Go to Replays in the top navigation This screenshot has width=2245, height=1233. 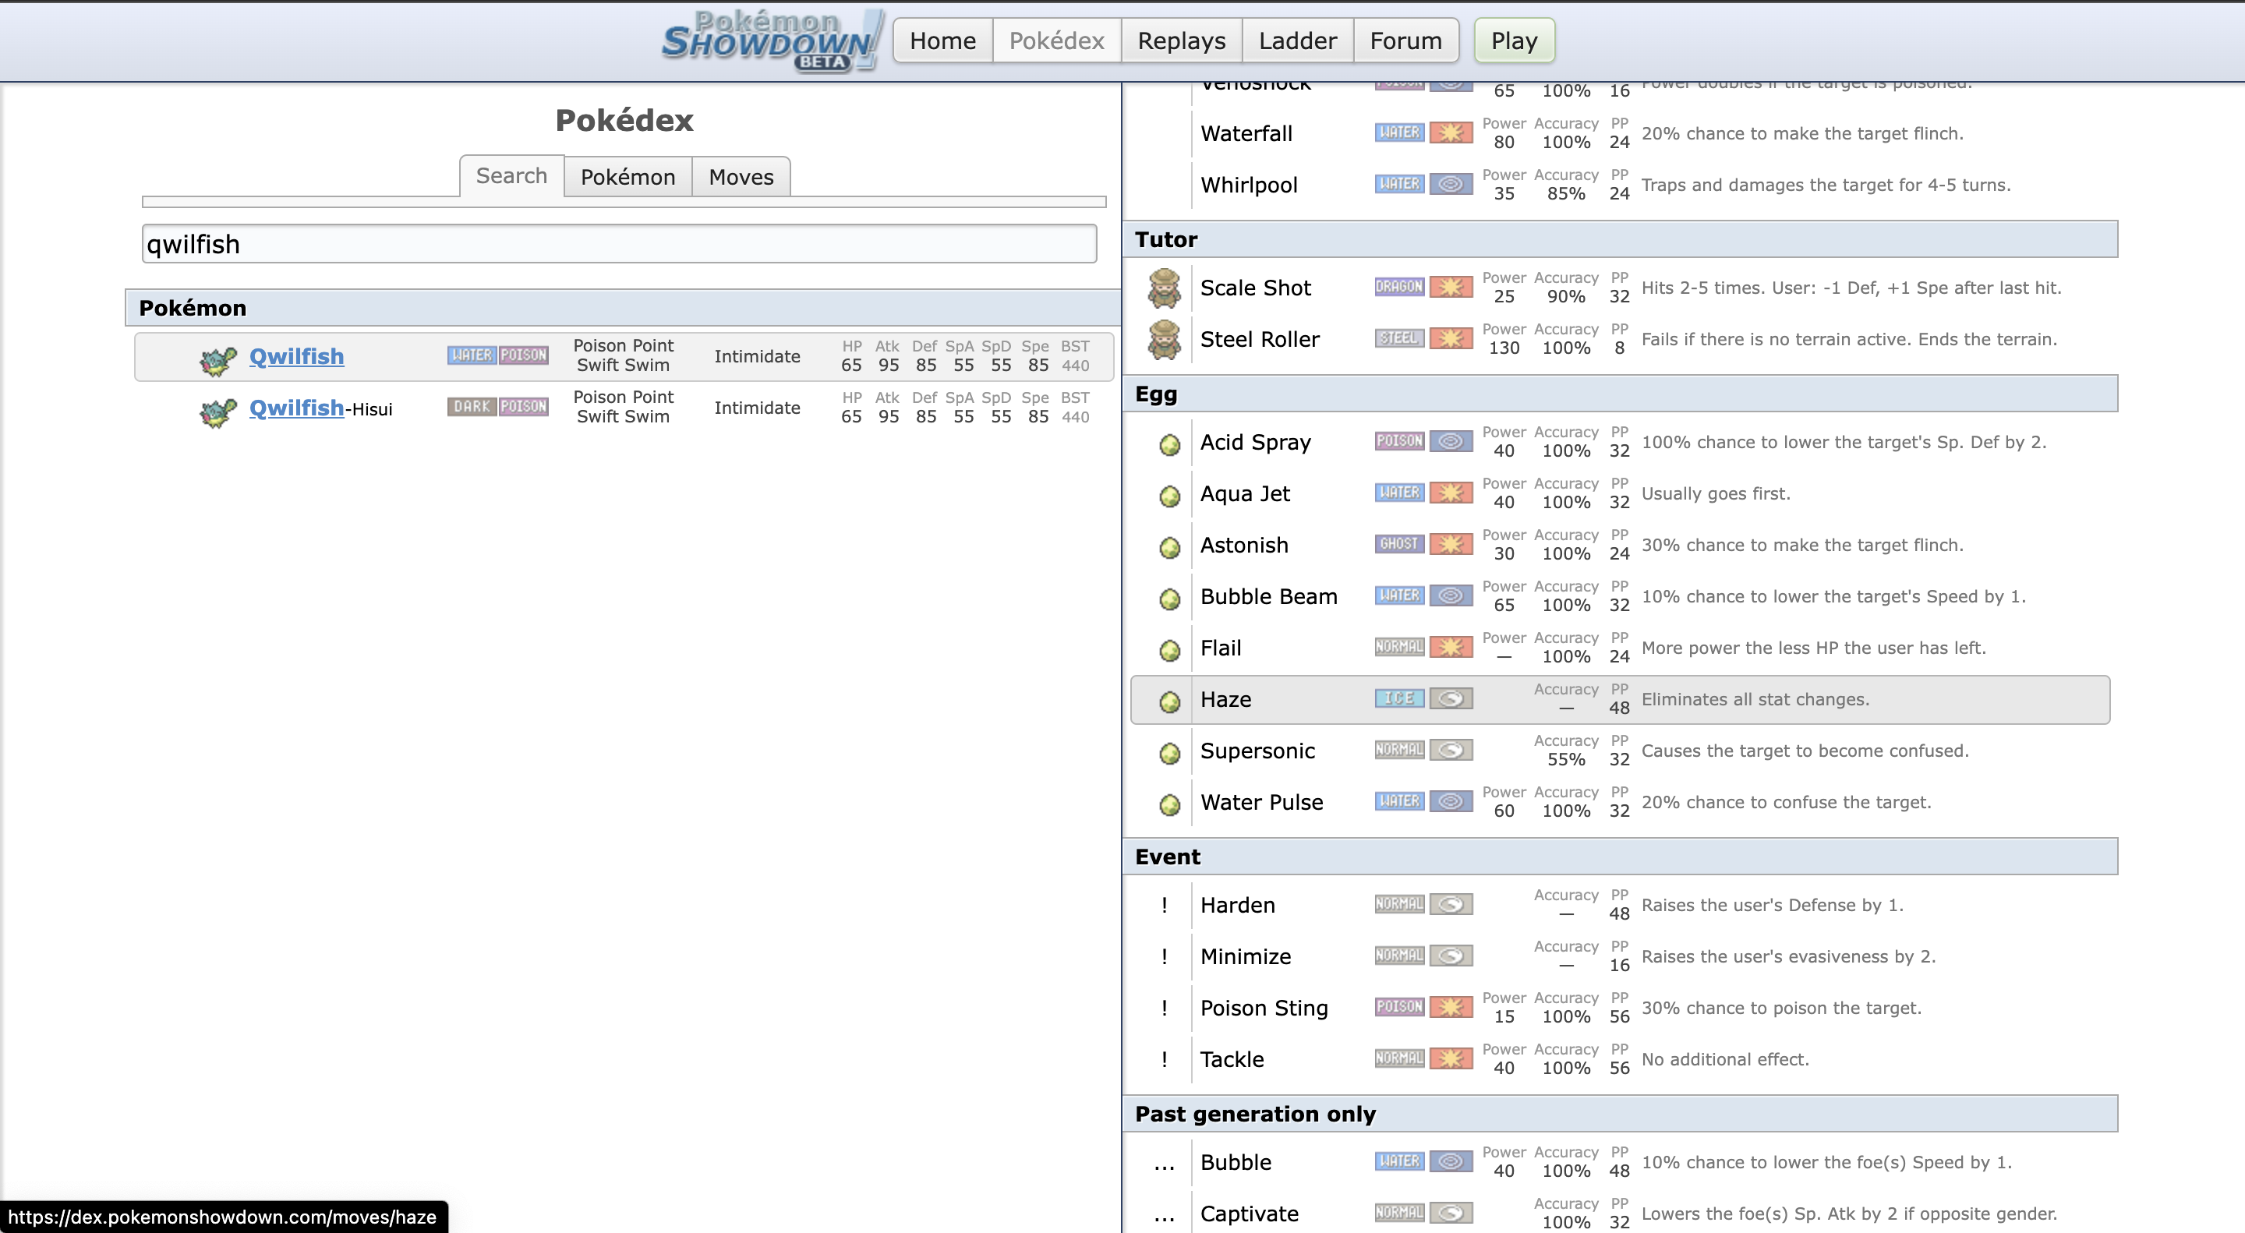(x=1182, y=40)
